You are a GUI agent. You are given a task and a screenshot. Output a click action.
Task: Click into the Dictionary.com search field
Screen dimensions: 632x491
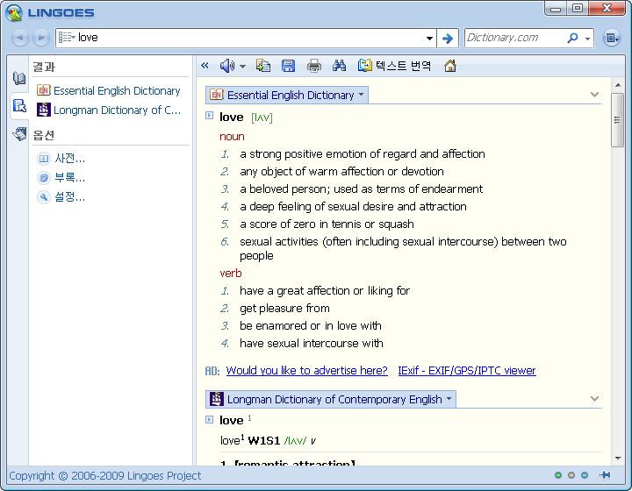coord(515,38)
